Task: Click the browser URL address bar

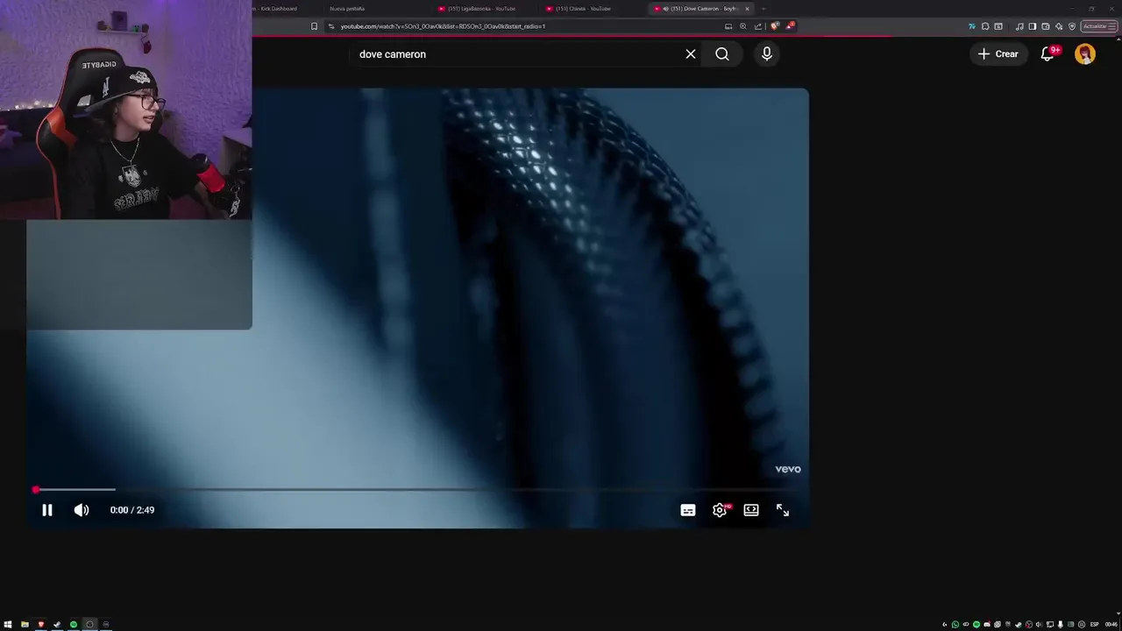Action: pos(526,26)
